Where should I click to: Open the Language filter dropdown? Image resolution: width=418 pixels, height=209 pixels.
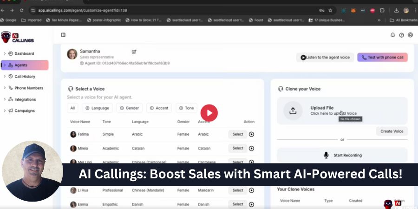[x=97, y=108]
